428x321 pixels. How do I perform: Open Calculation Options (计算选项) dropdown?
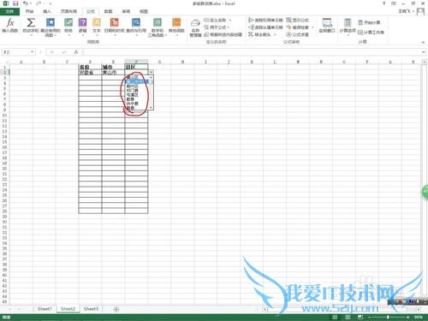click(x=348, y=27)
